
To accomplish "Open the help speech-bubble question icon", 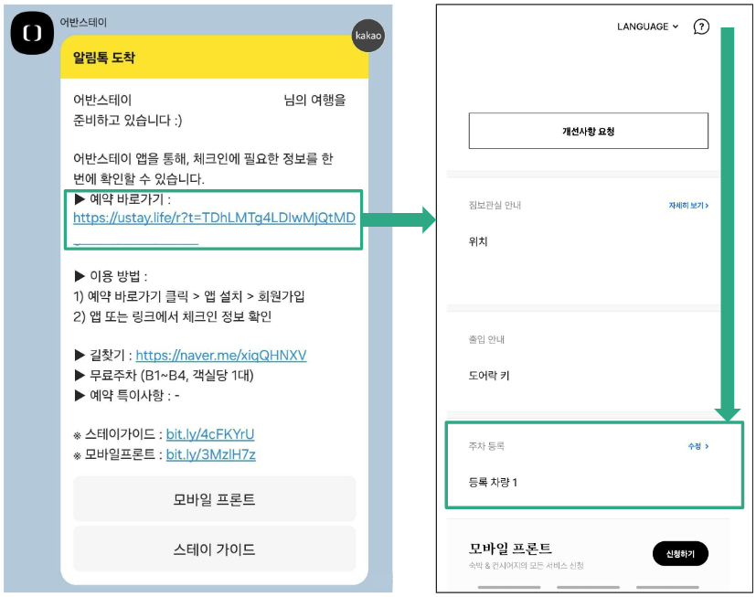I will (x=701, y=27).
